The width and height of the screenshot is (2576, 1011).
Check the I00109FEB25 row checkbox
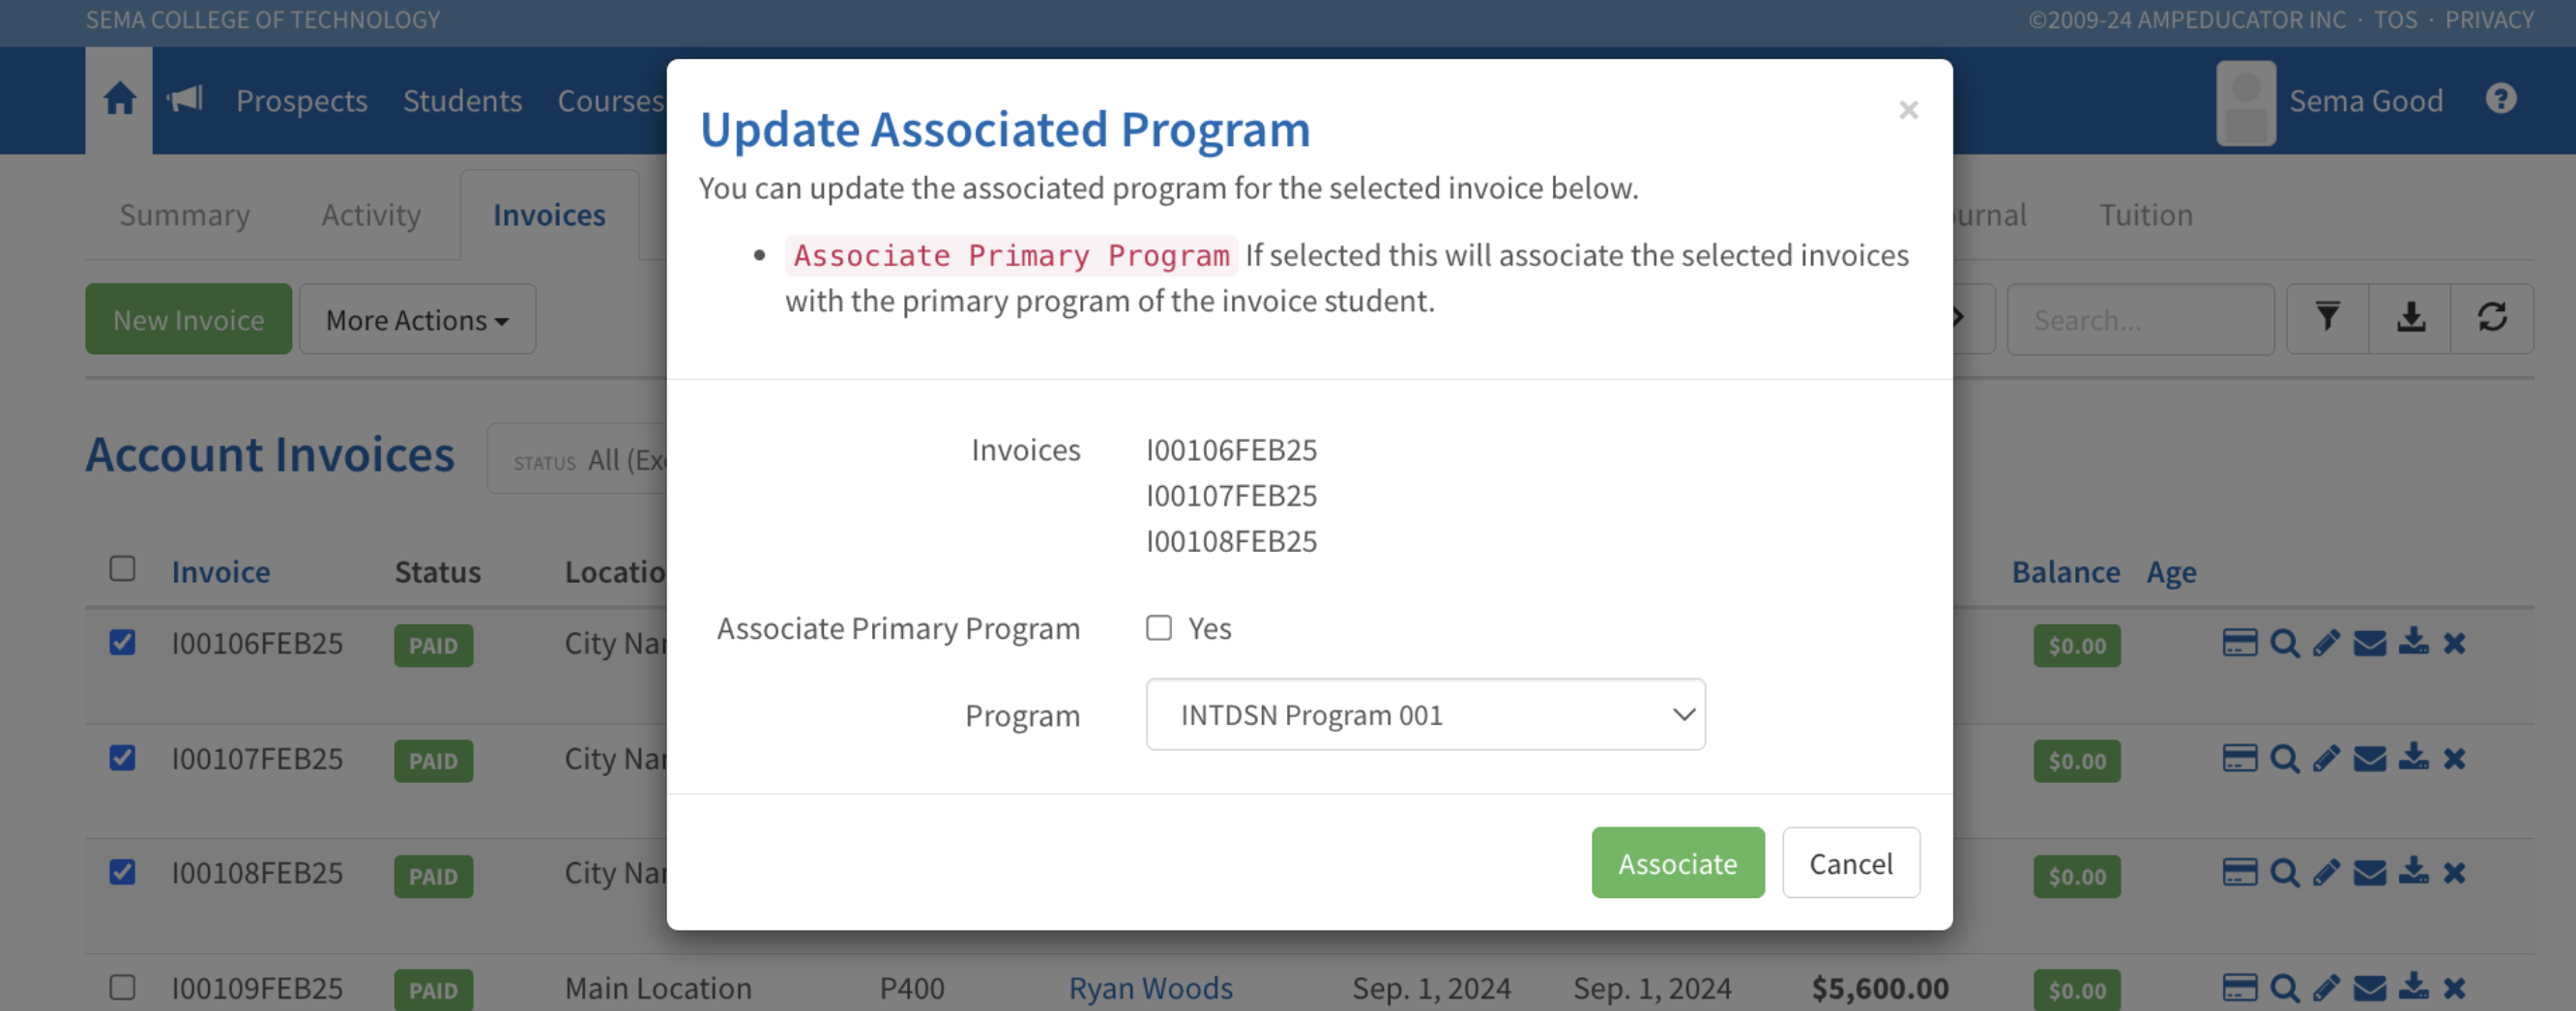(x=122, y=988)
